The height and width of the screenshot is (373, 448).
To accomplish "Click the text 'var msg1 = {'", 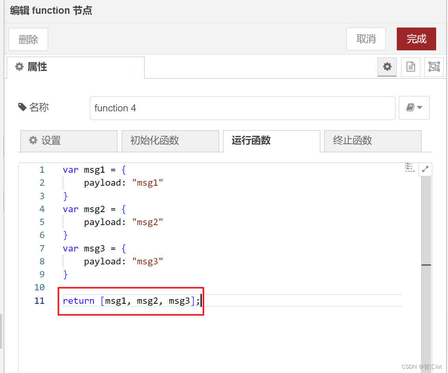I will click(94, 170).
